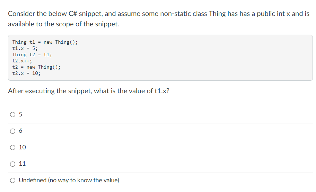Mark the radio button for answer 10
The width and height of the screenshot is (316, 192).
[x=13, y=147]
